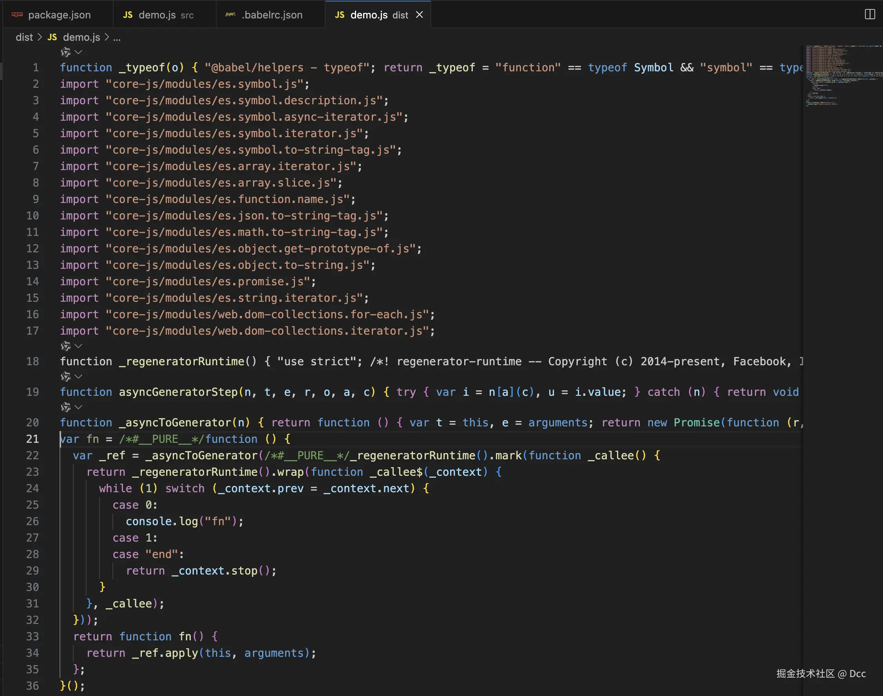
Task: Click the JS icon in the breadcrumb
Action: (x=52, y=37)
